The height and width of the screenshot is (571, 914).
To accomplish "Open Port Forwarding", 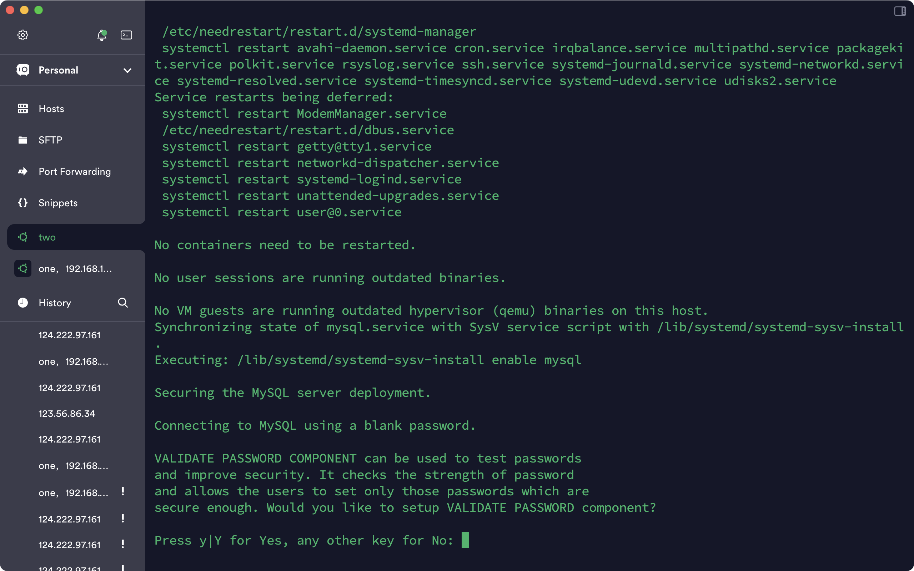I will click(74, 171).
